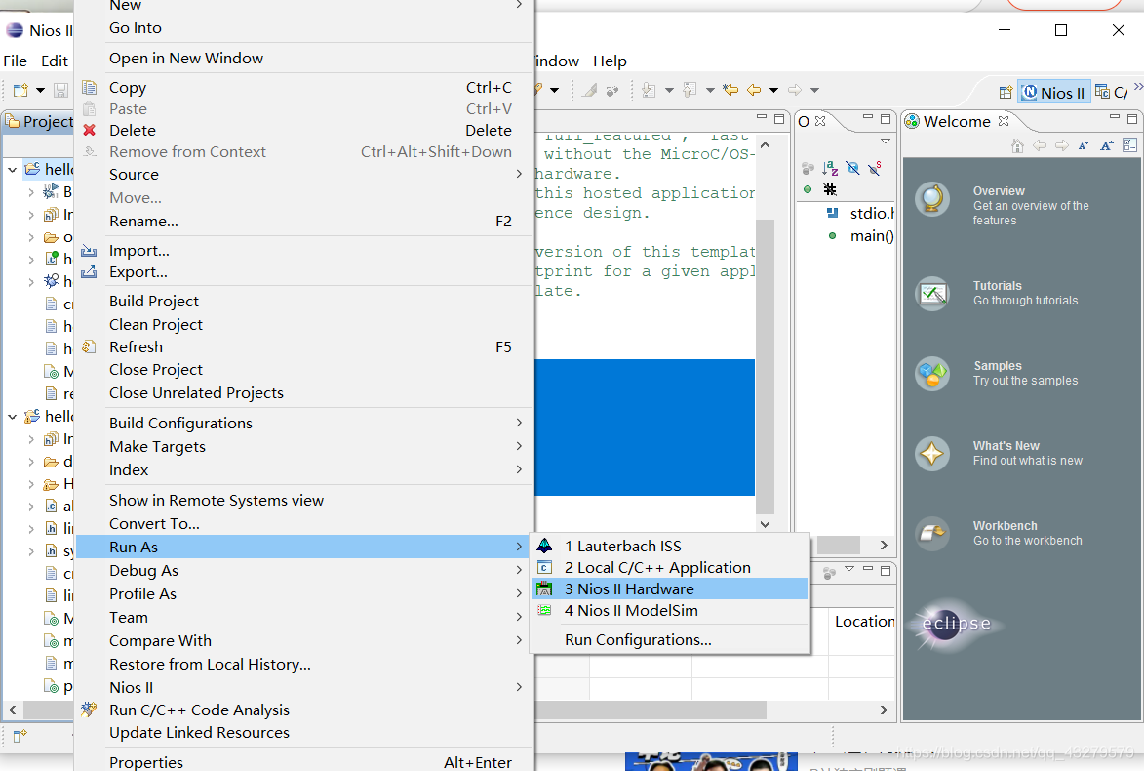Viewport: 1144px width, 771px height.
Task: Show more perspectives chevron
Action: [1138, 86]
